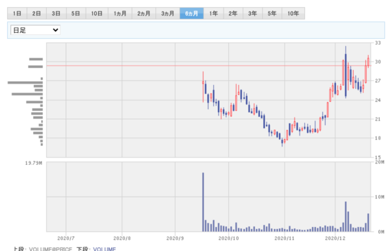This screenshot has width=390, height=251.
Task: Click the December volume spike bar
Action: click(x=346, y=217)
